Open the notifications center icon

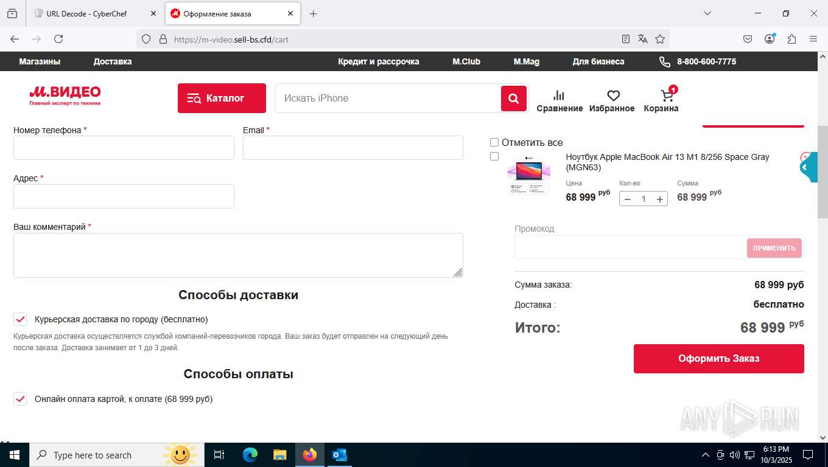(x=808, y=455)
